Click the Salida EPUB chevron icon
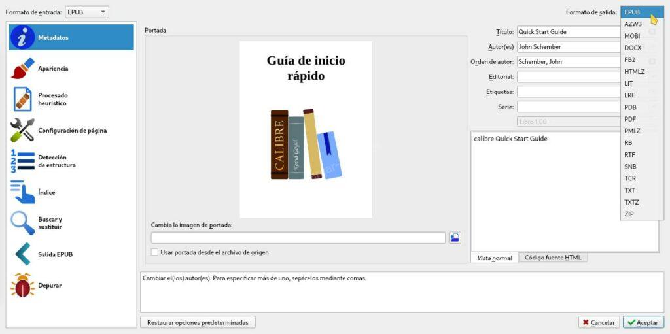Screen dimensions: 670x334 22,254
